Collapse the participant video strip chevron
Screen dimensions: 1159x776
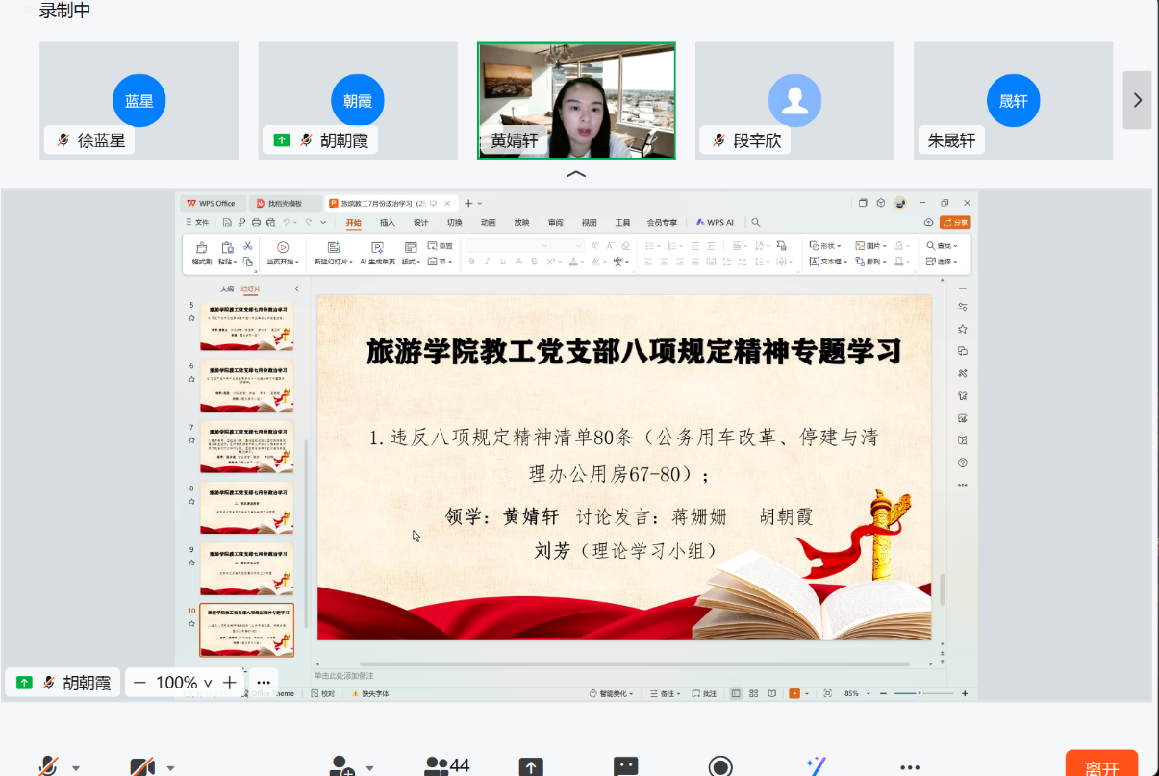575,174
